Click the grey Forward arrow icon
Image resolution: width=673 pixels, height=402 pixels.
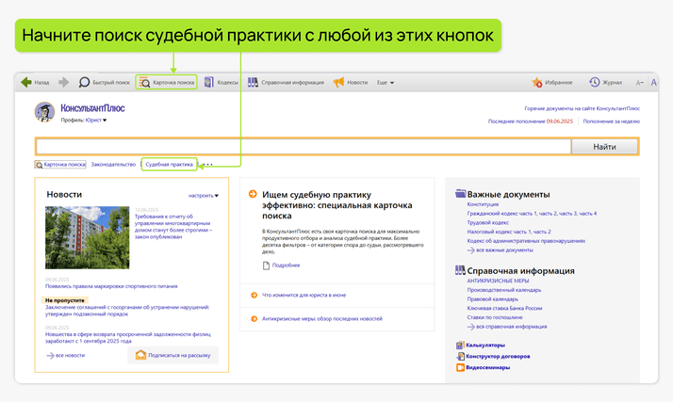tap(63, 82)
